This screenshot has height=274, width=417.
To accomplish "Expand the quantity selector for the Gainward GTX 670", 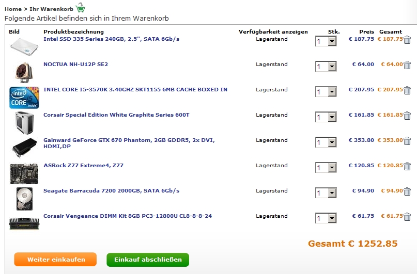I will 332,142.
